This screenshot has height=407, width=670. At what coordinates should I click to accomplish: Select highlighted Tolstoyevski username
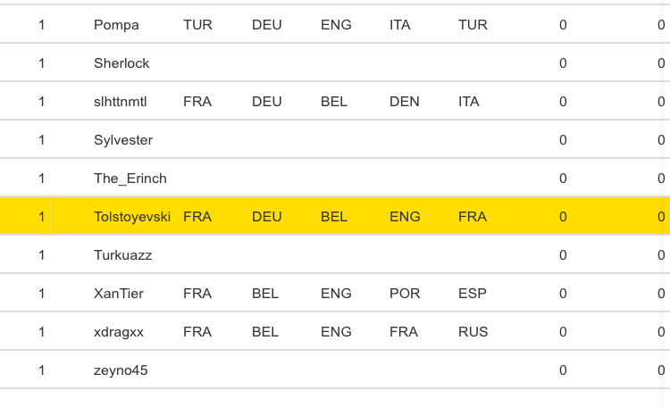[x=132, y=216]
